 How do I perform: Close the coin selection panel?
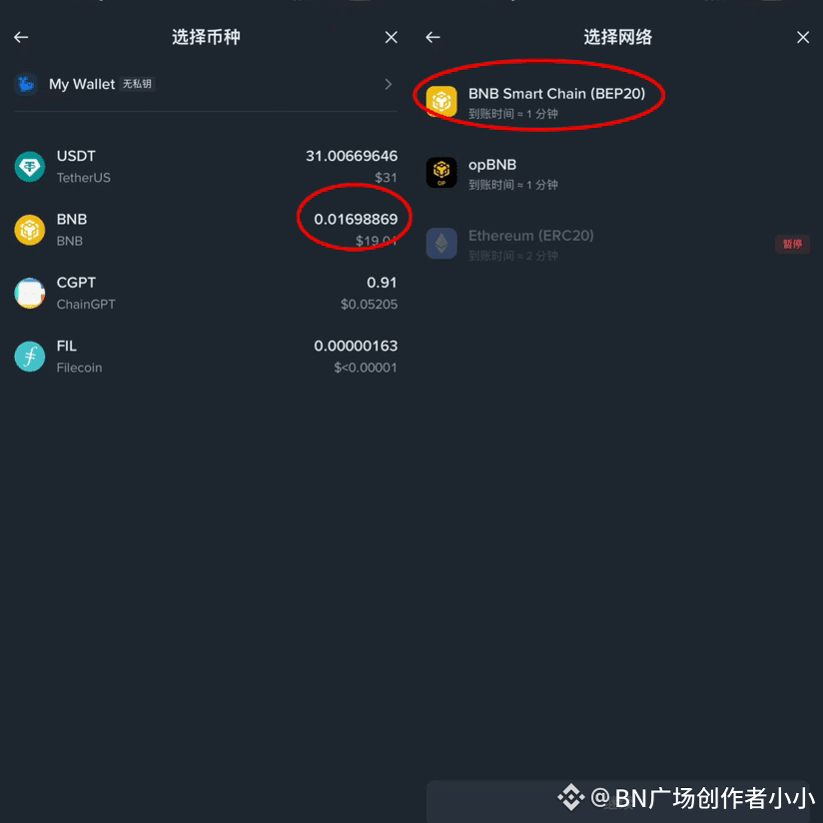(392, 37)
